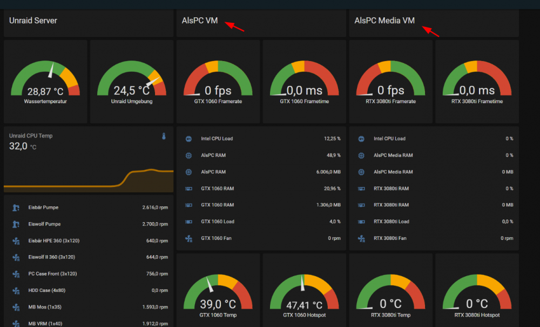
Task: Click the chip icon beside AlsPC RAM 48,9 %
Action: pyautogui.click(x=188, y=156)
